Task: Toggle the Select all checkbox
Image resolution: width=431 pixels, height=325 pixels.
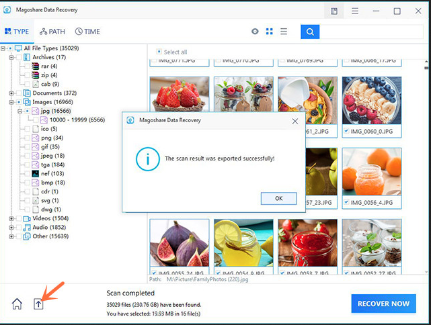Action: point(159,52)
